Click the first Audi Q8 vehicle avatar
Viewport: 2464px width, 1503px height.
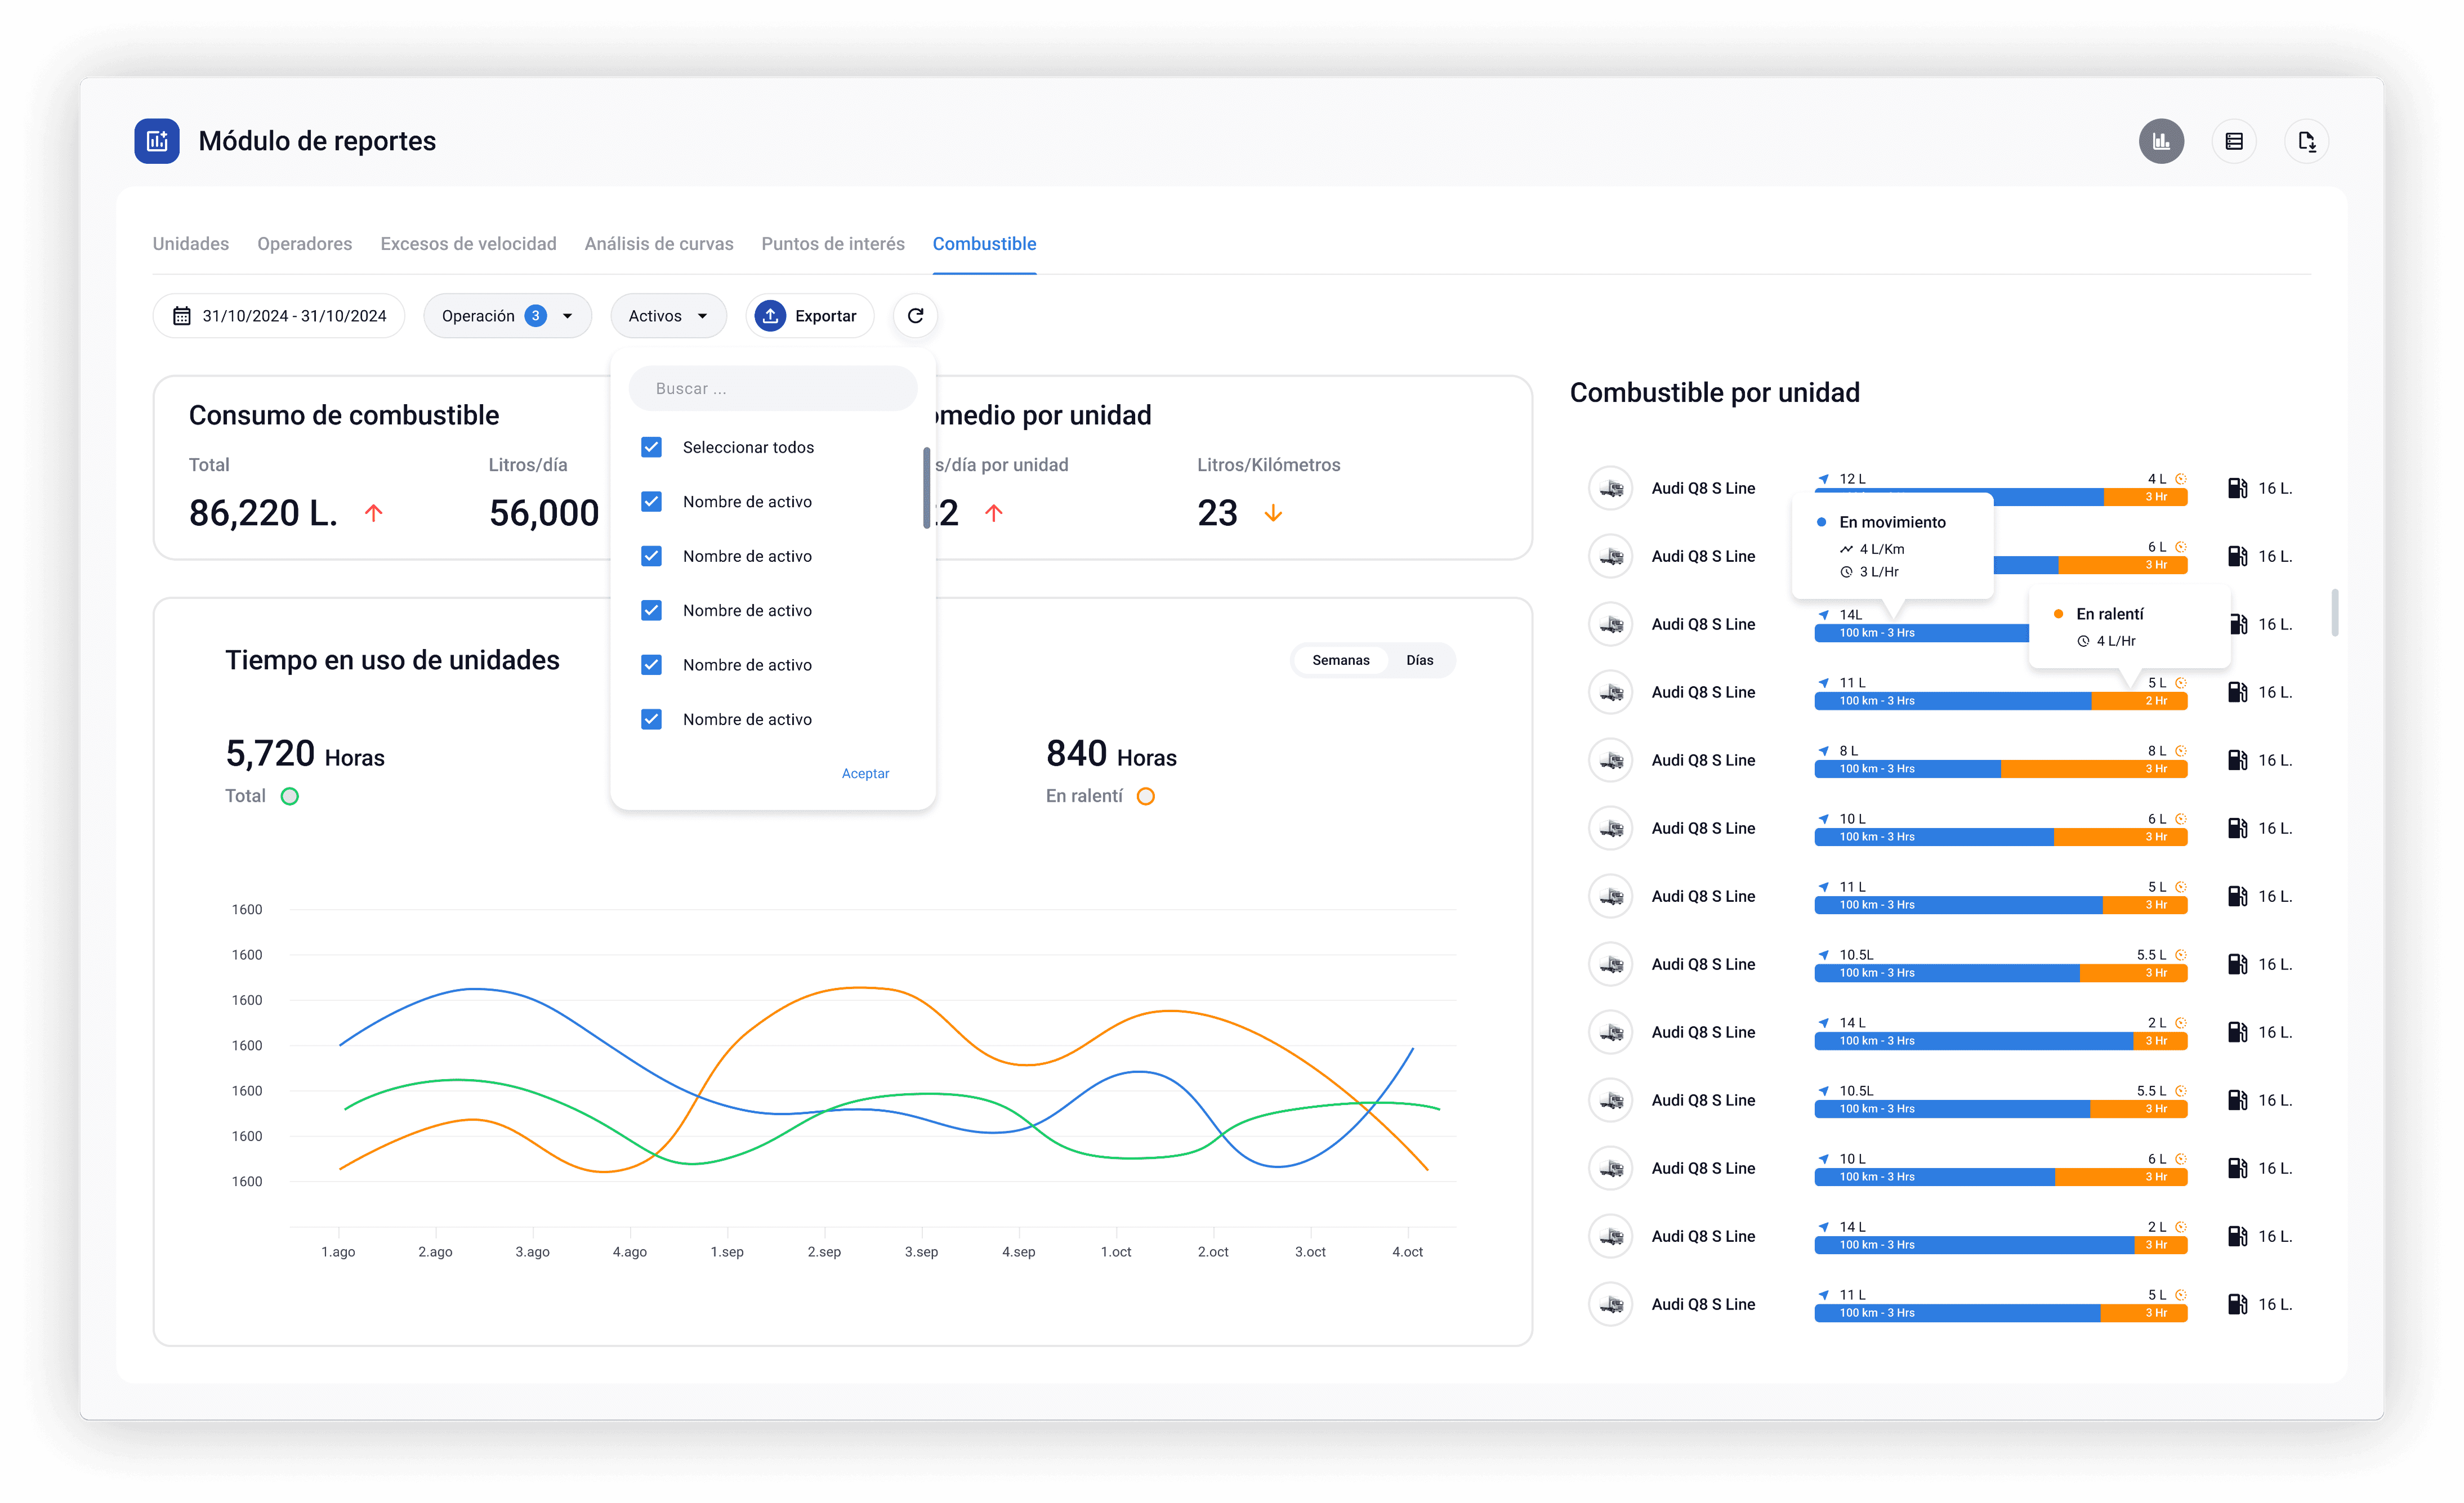[1611, 488]
